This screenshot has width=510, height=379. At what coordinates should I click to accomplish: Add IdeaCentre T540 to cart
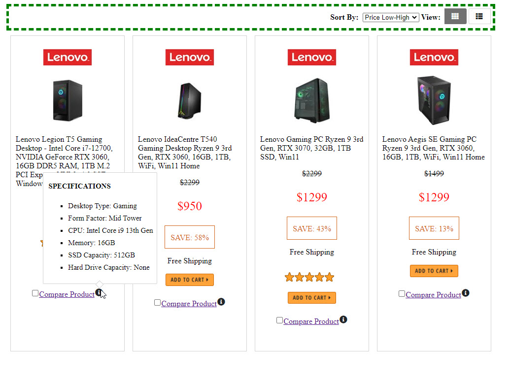click(x=190, y=280)
